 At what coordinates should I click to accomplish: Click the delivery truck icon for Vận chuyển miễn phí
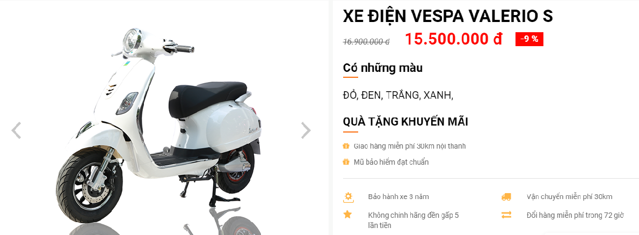click(506, 197)
